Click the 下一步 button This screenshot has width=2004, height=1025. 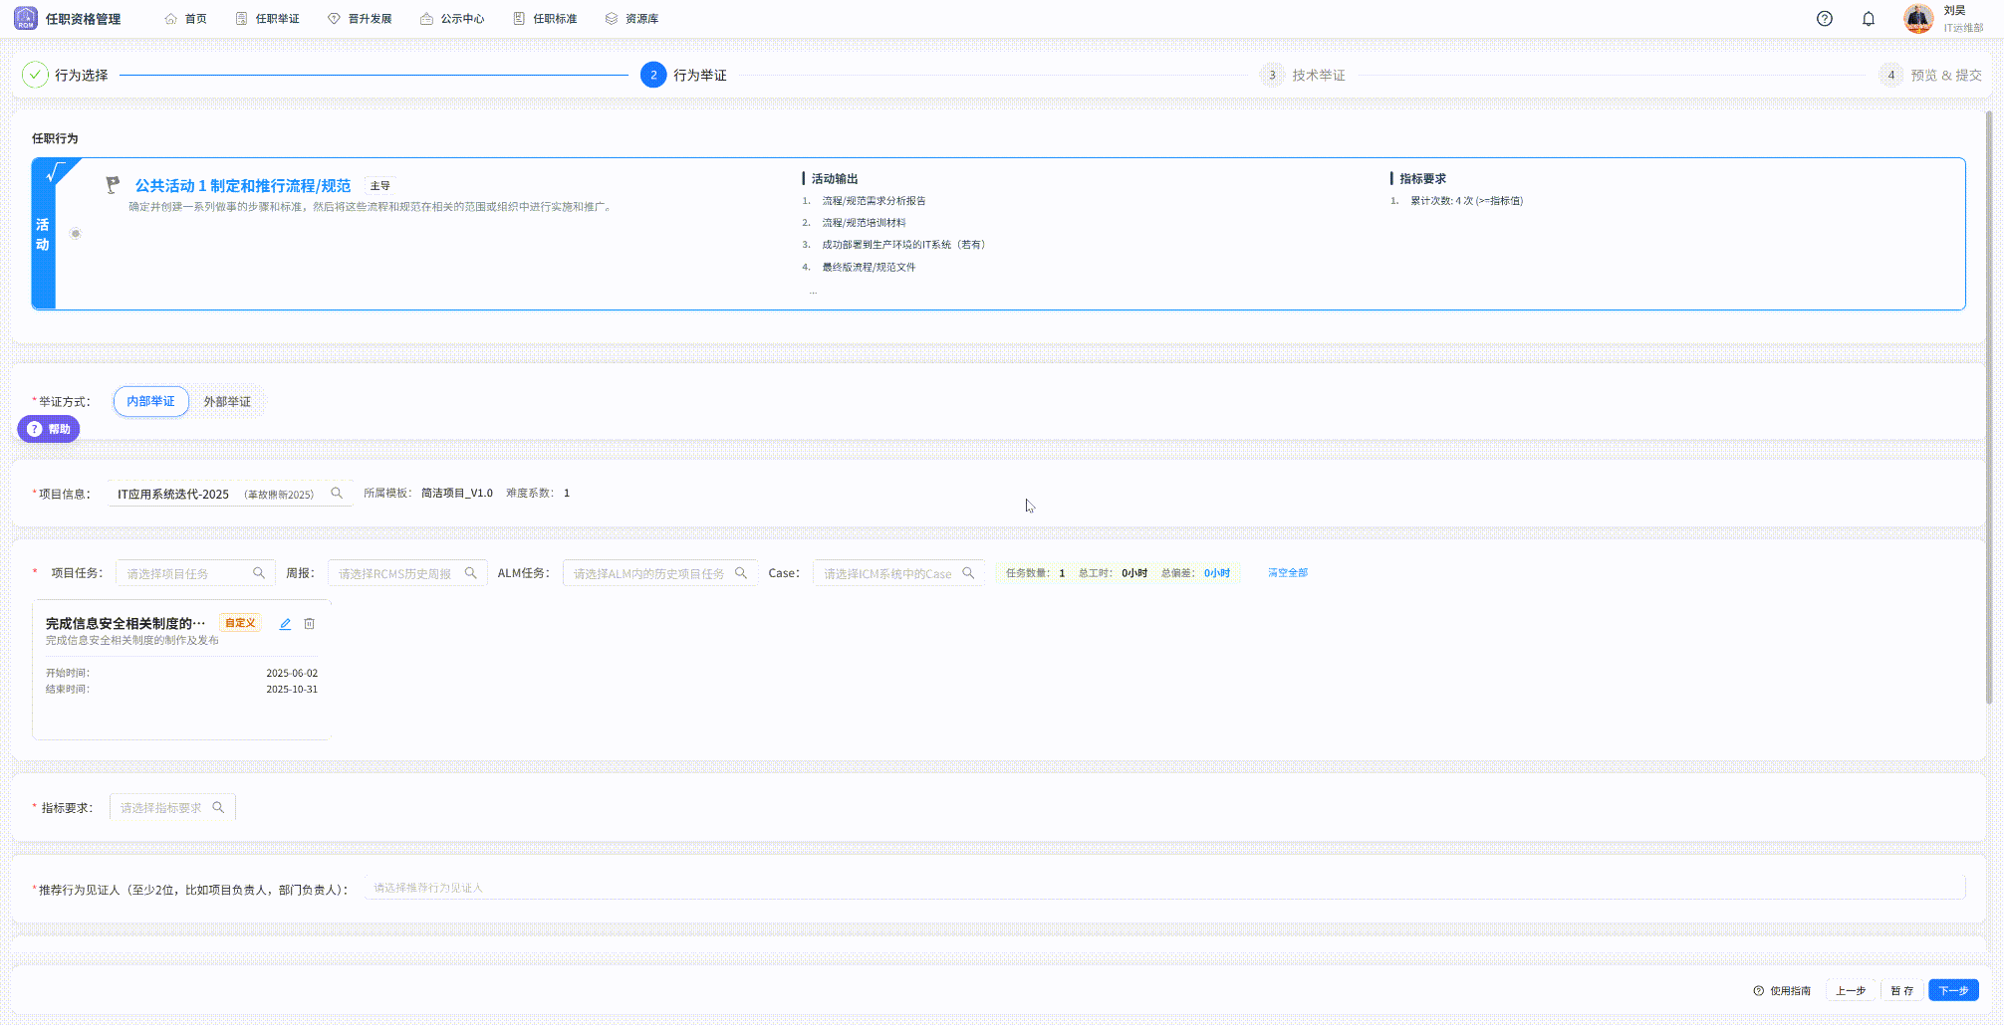click(1952, 990)
